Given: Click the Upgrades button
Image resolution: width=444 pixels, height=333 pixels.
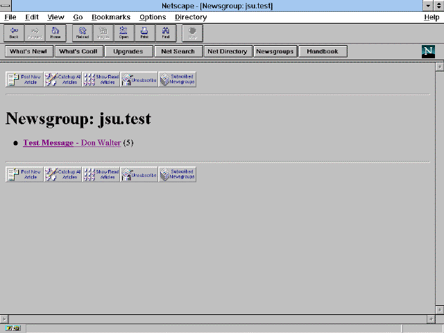Looking at the screenshot, I should [129, 51].
